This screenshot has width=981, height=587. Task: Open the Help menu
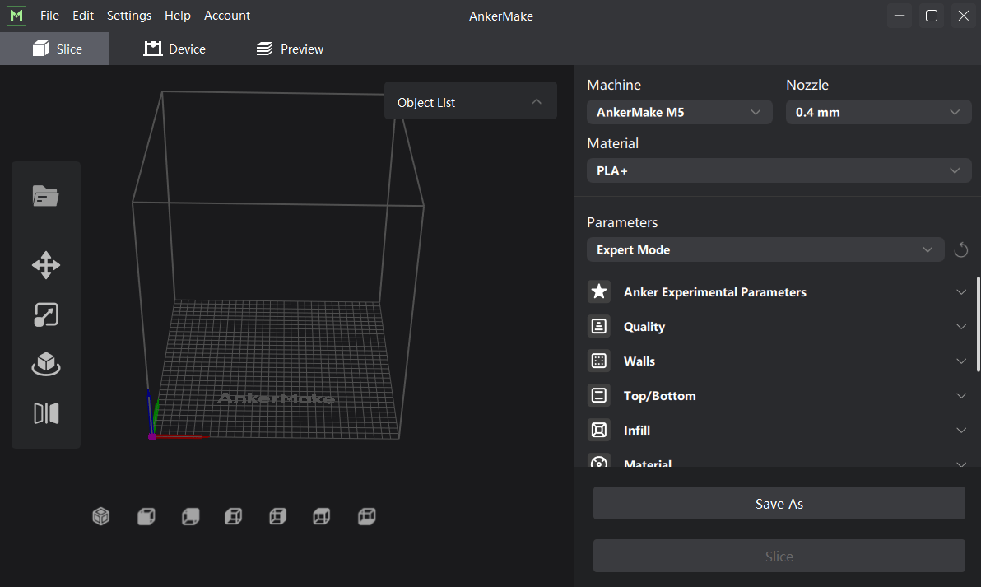177,16
